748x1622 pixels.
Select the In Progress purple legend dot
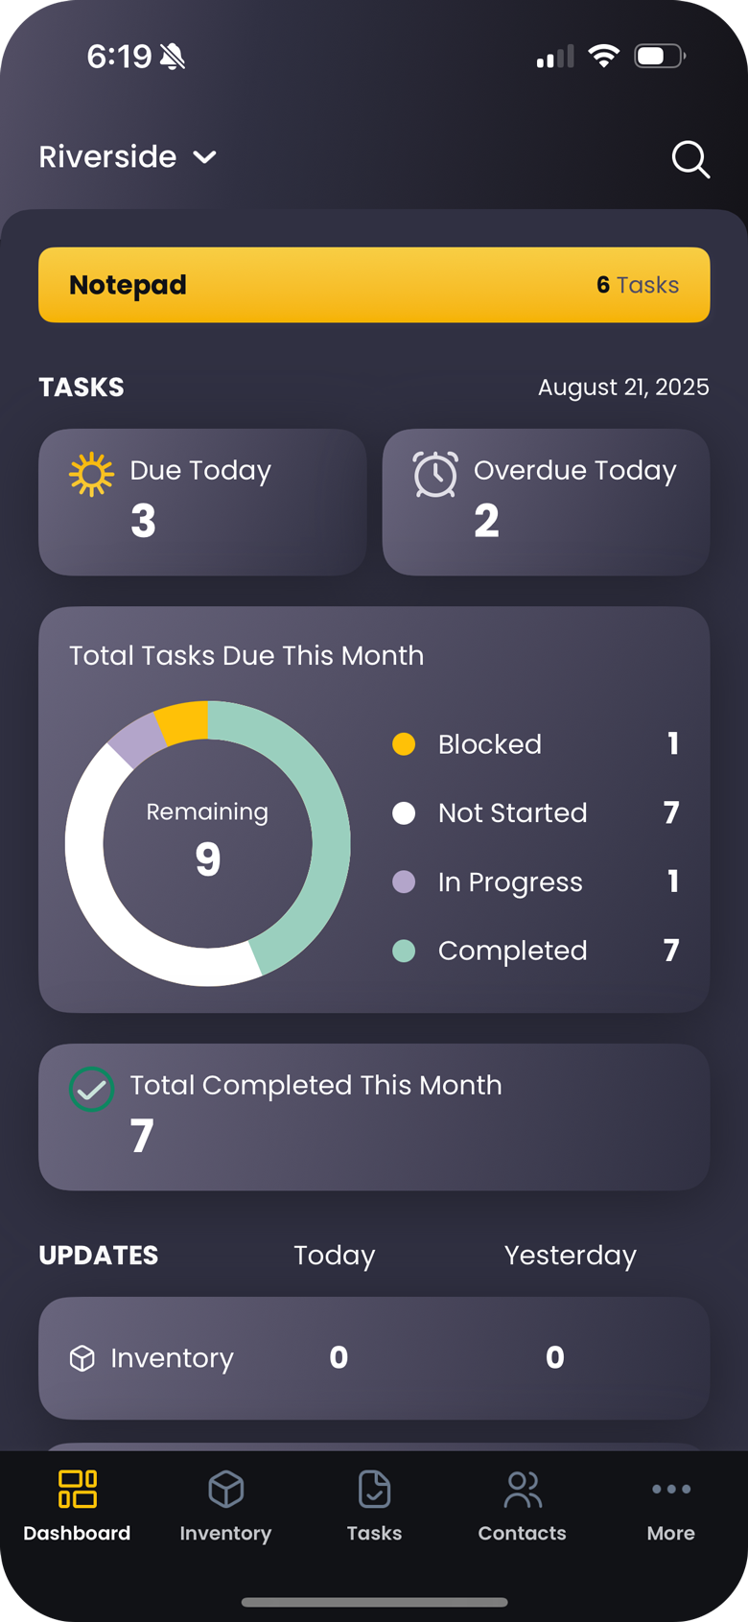404,882
